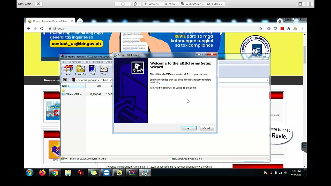Open the Windows Start menu
The width and height of the screenshot is (331, 186).
pos(29,173)
